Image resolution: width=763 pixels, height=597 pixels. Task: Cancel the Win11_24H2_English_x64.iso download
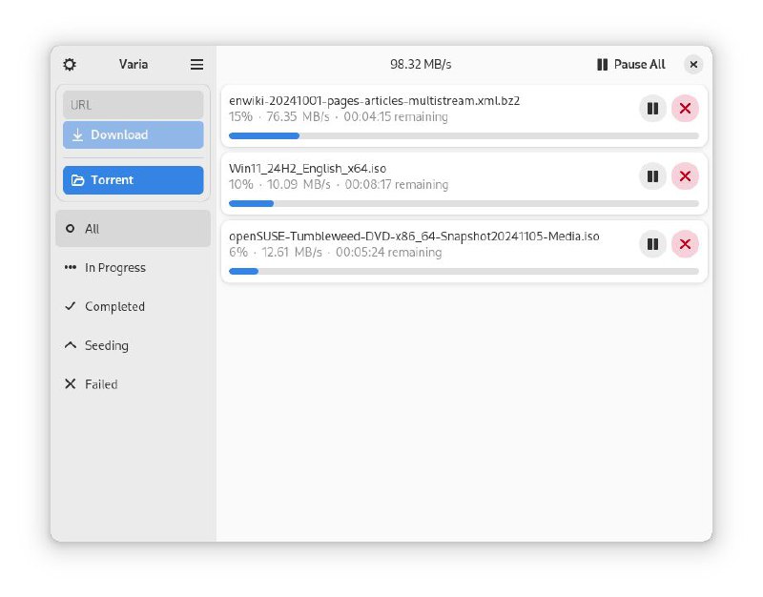click(x=685, y=176)
